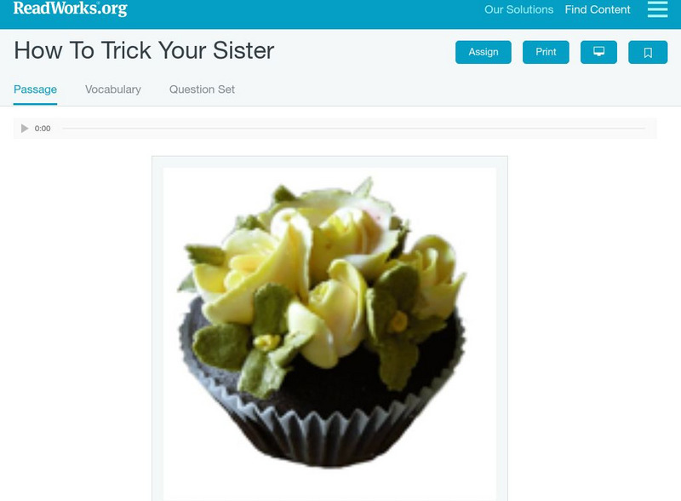The height and width of the screenshot is (501, 681).
Task: Click the audio player bar background
Action: click(335, 129)
